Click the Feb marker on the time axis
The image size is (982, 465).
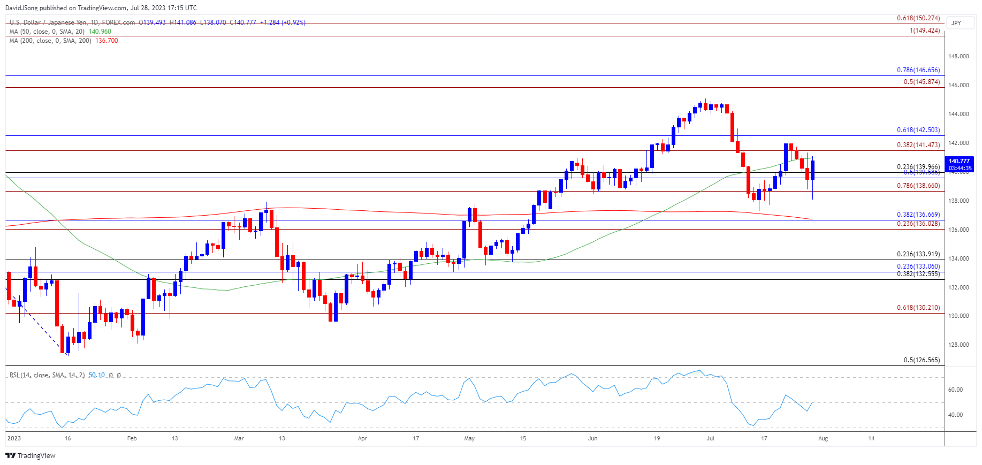[x=132, y=438]
